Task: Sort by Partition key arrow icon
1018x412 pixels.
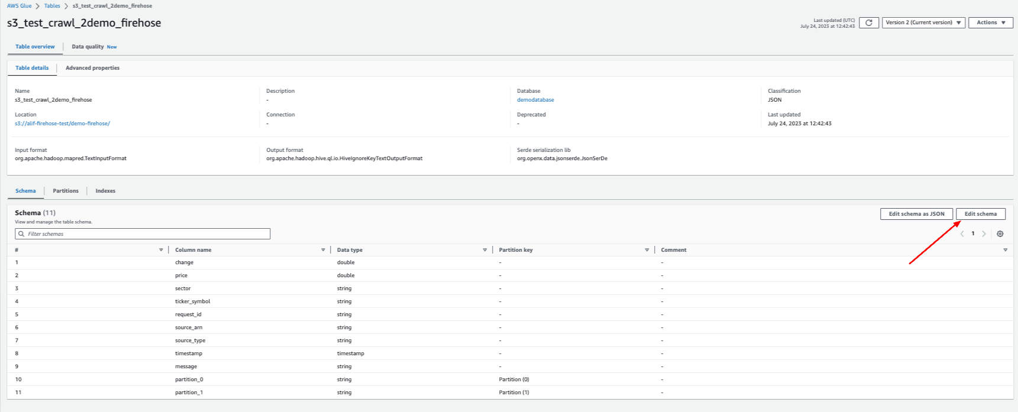Action: [647, 250]
